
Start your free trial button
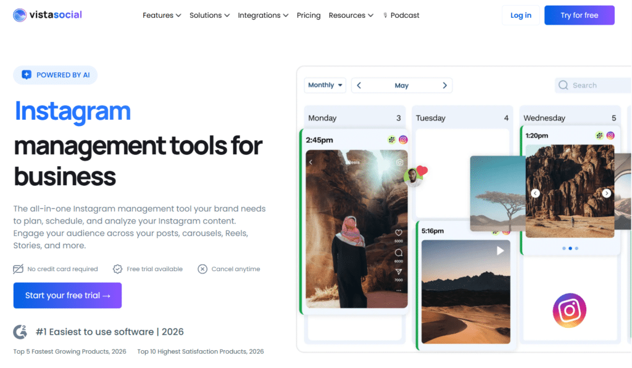click(x=67, y=295)
